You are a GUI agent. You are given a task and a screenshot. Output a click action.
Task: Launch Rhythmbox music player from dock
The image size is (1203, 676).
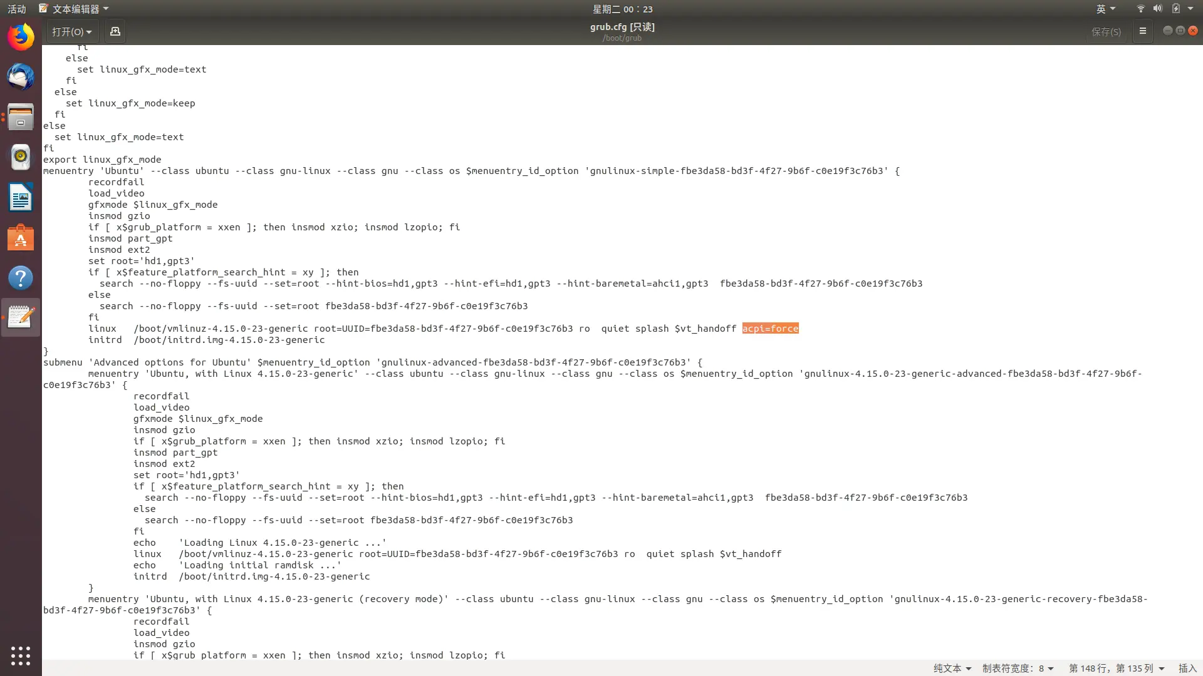21,157
